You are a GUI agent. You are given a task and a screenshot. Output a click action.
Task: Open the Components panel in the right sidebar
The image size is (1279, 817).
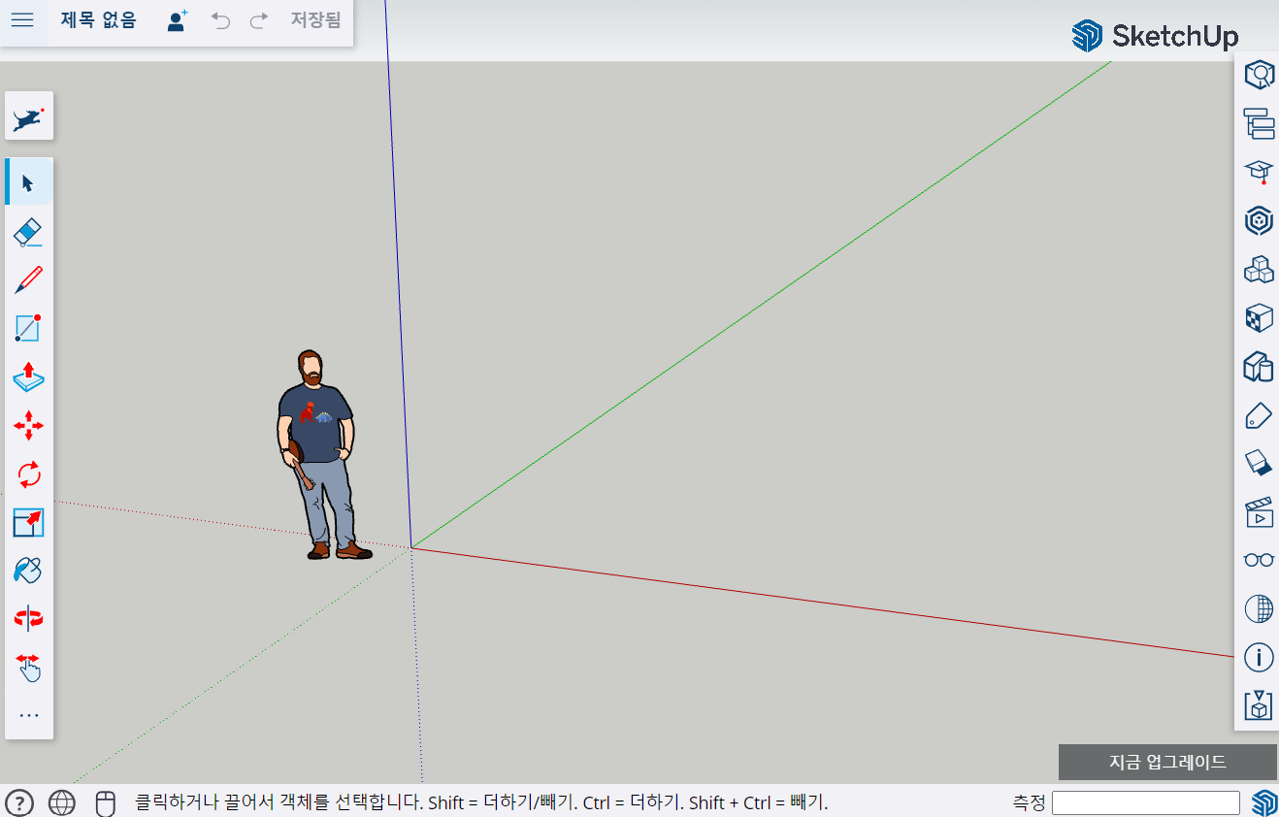(1258, 269)
